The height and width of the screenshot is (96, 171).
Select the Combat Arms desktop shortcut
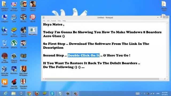[x=23, y=32]
